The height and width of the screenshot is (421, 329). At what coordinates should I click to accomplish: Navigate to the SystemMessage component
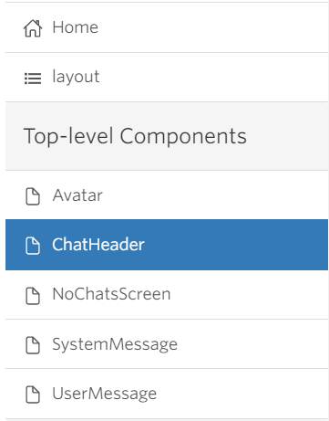click(115, 344)
